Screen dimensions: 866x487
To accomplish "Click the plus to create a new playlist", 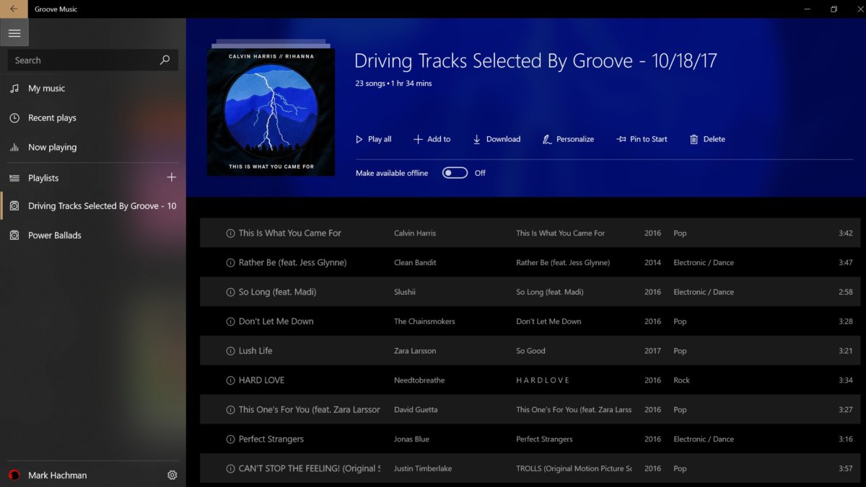I will pos(171,177).
